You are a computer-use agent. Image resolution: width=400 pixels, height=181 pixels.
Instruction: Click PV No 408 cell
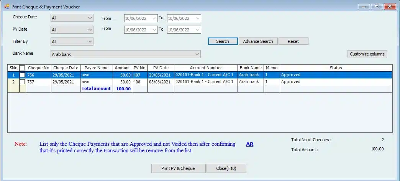(140, 82)
